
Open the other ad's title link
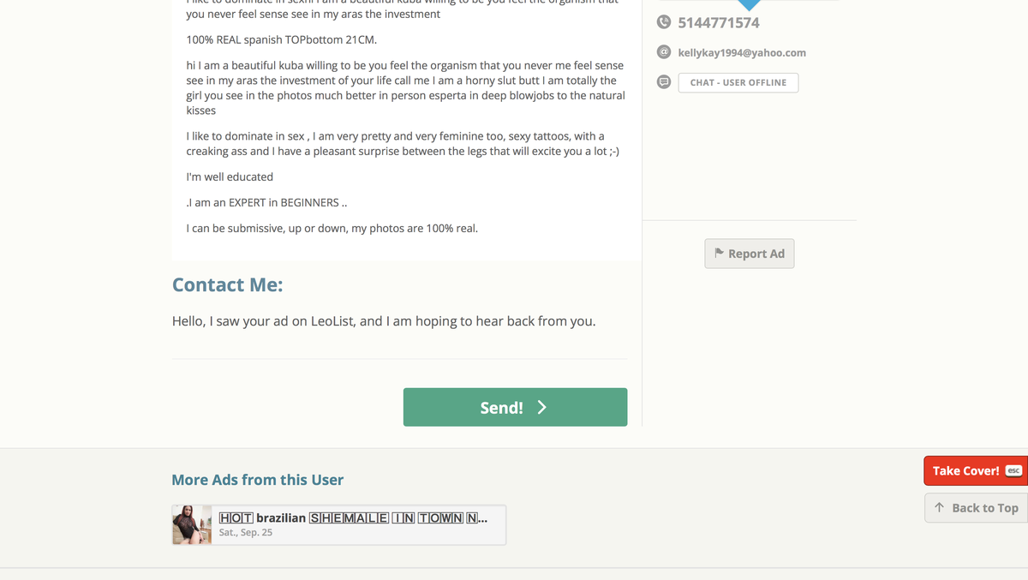[x=353, y=518]
